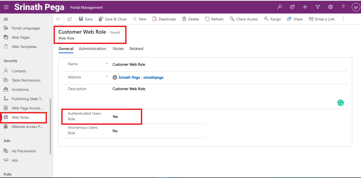Open the SP user account avatar

coord(355,7)
